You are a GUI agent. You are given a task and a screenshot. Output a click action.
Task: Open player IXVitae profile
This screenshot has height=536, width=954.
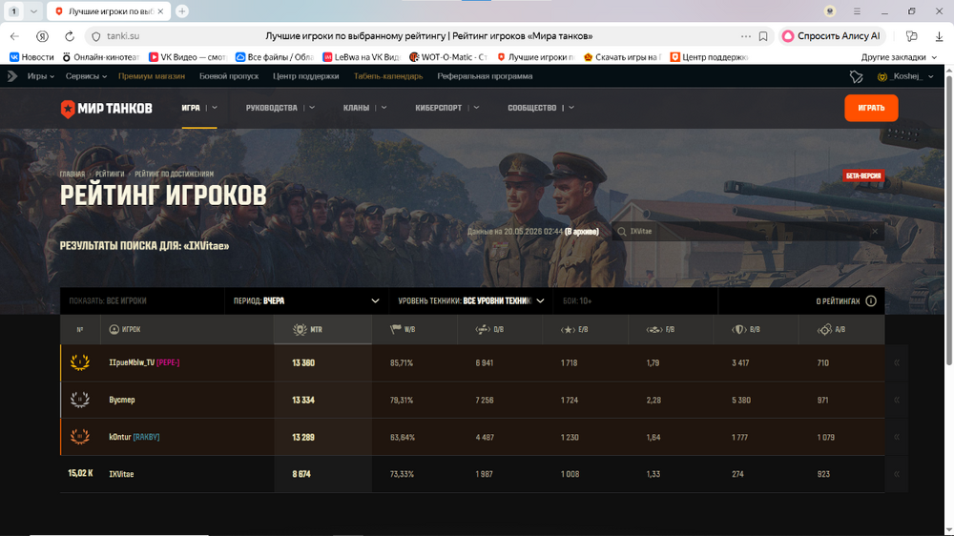point(121,474)
